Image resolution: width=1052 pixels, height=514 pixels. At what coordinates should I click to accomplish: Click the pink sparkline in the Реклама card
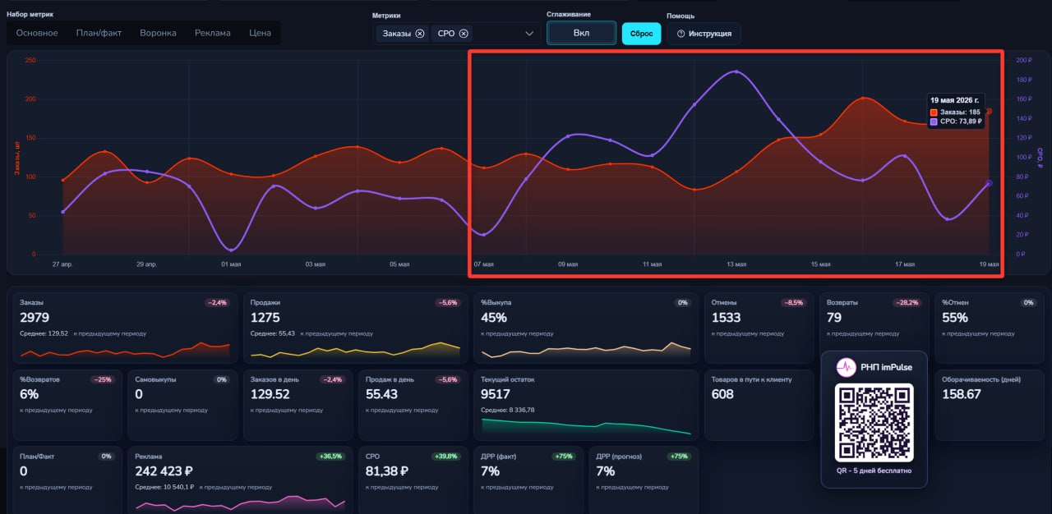tap(240, 502)
